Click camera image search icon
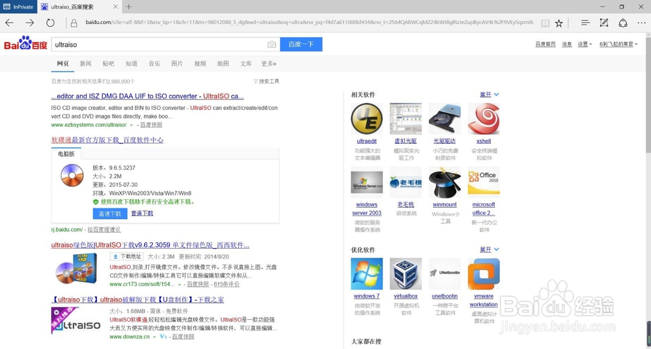The height and width of the screenshot is (349, 651). (271, 44)
